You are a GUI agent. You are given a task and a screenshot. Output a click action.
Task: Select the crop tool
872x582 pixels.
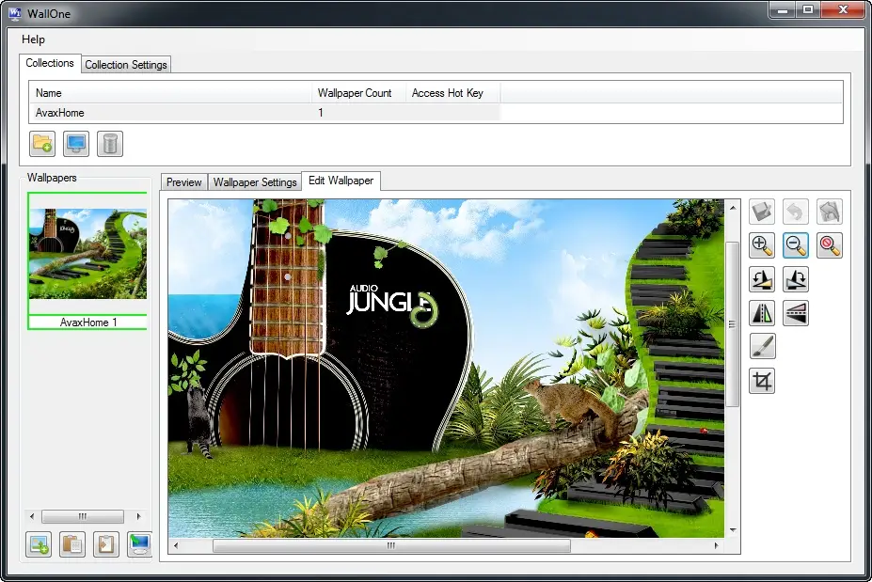762,382
